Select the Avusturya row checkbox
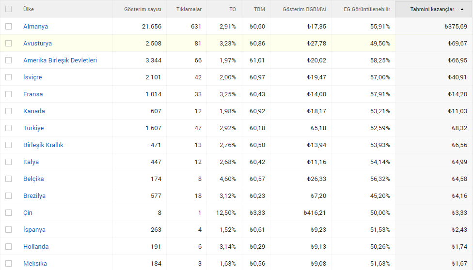 tap(8, 44)
